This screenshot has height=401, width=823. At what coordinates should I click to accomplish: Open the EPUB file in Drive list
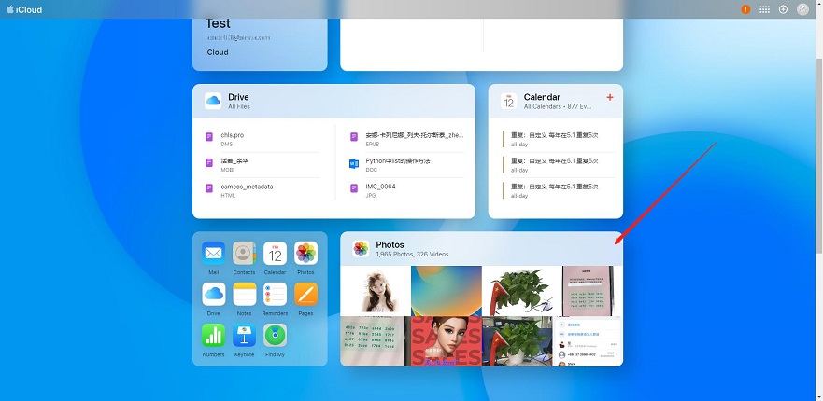tap(406, 138)
